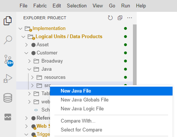This screenshot has height=137, width=177.
Task: Open the Fabric menu
Action: (40, 6)
